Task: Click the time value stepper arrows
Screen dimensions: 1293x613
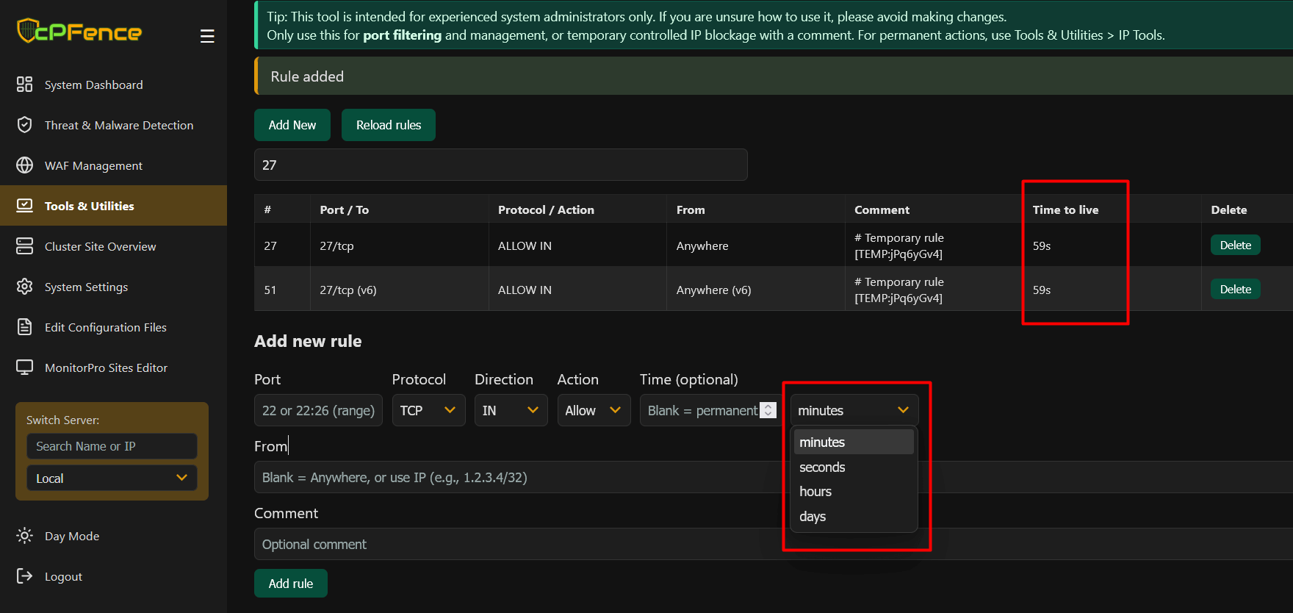Action: pyautogui.click(x=768, y=410)
